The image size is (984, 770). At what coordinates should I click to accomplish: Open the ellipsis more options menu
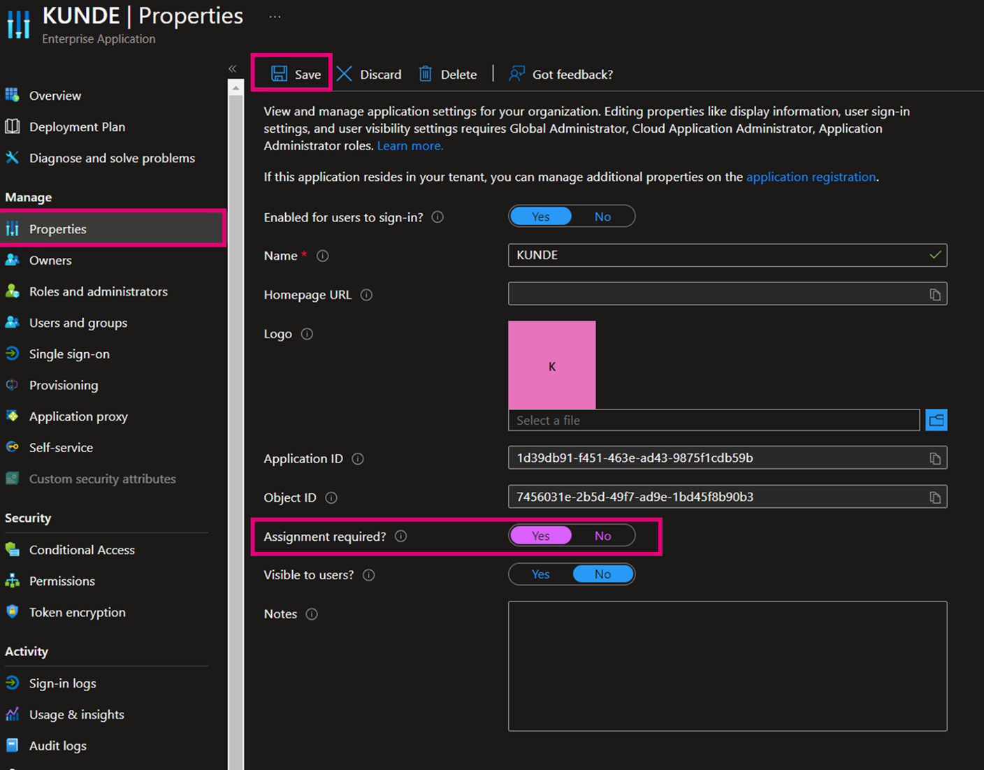pos(275,17)
